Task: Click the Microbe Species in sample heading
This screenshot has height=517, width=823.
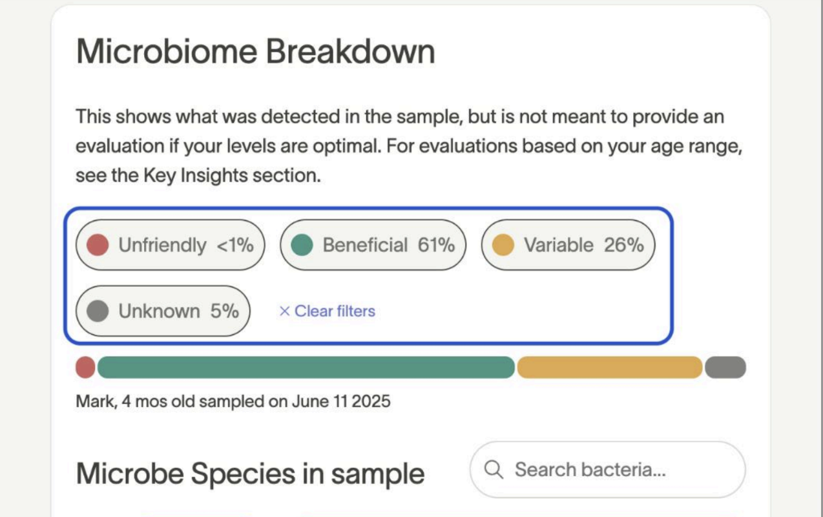Action: coord(250,474)
